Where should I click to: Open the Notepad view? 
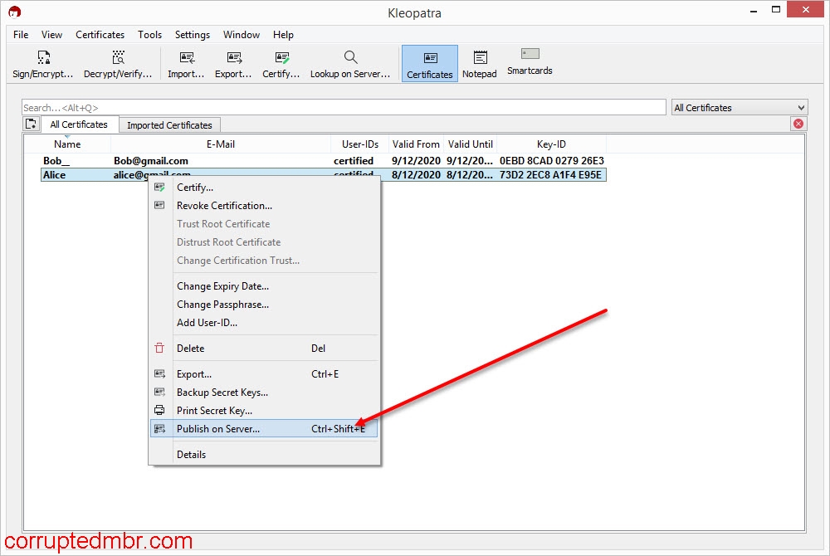pyautogui.click(x=480, y=62)
